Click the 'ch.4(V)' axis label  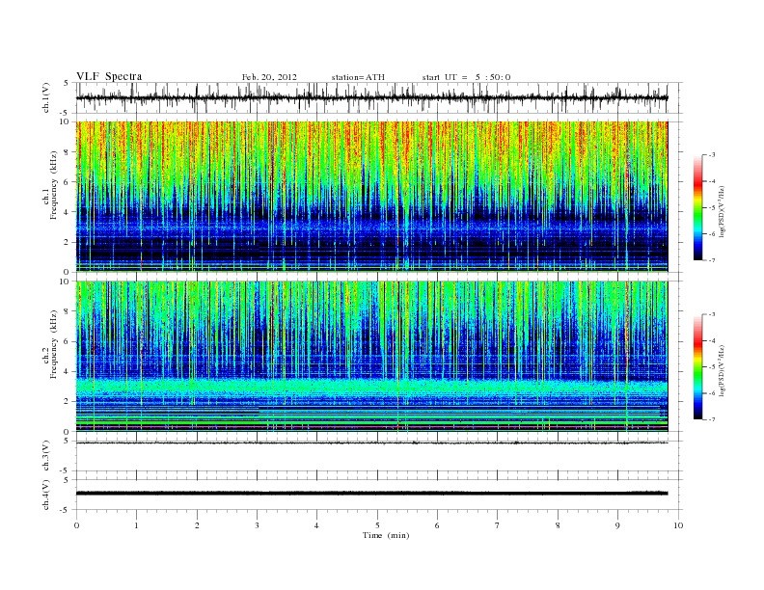(x=46, y=495)
